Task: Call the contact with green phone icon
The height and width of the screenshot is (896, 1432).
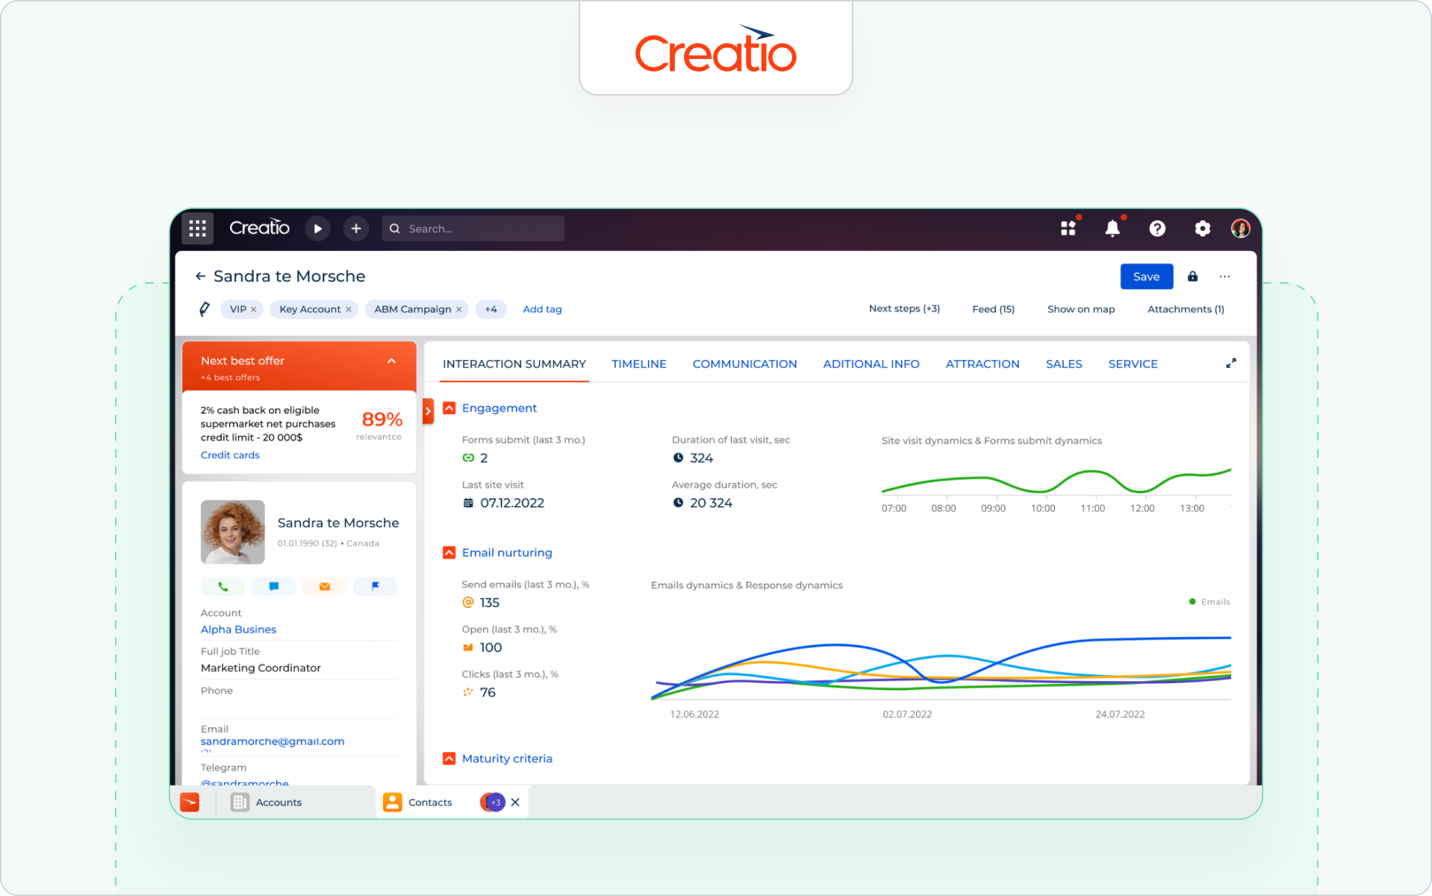Action: click(222, 587)
